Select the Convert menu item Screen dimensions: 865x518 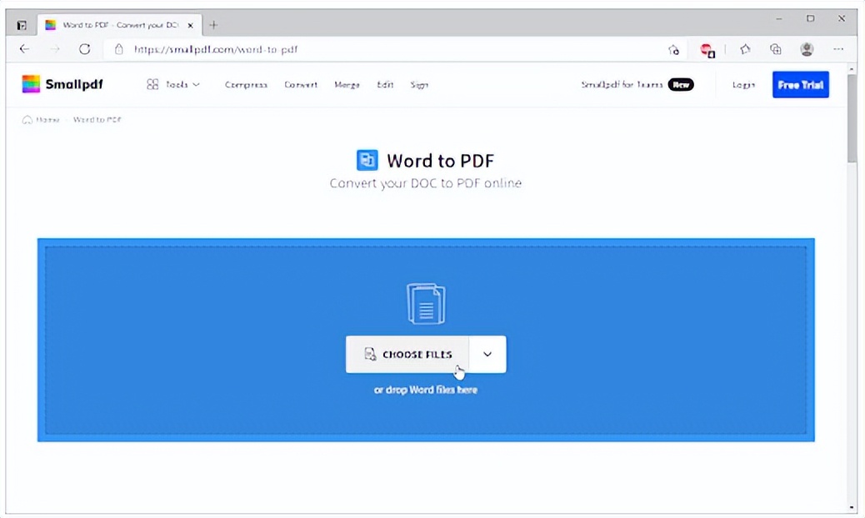click(x=301, y=84)
